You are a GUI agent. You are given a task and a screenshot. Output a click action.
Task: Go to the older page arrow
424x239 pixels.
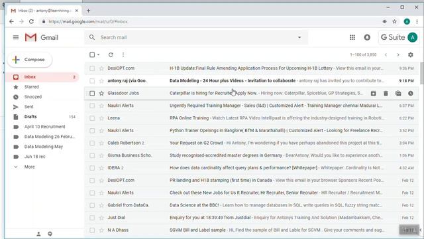click(398, 54)
